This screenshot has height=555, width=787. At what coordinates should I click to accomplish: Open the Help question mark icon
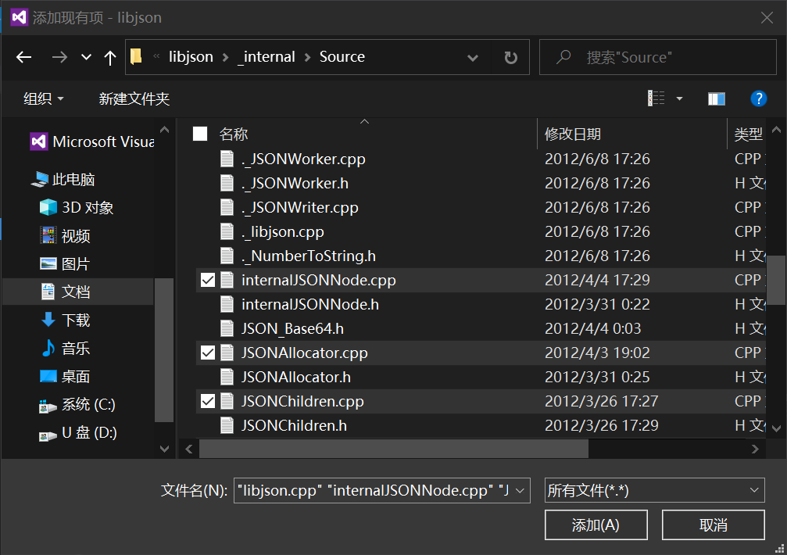(x=758, y=98)
